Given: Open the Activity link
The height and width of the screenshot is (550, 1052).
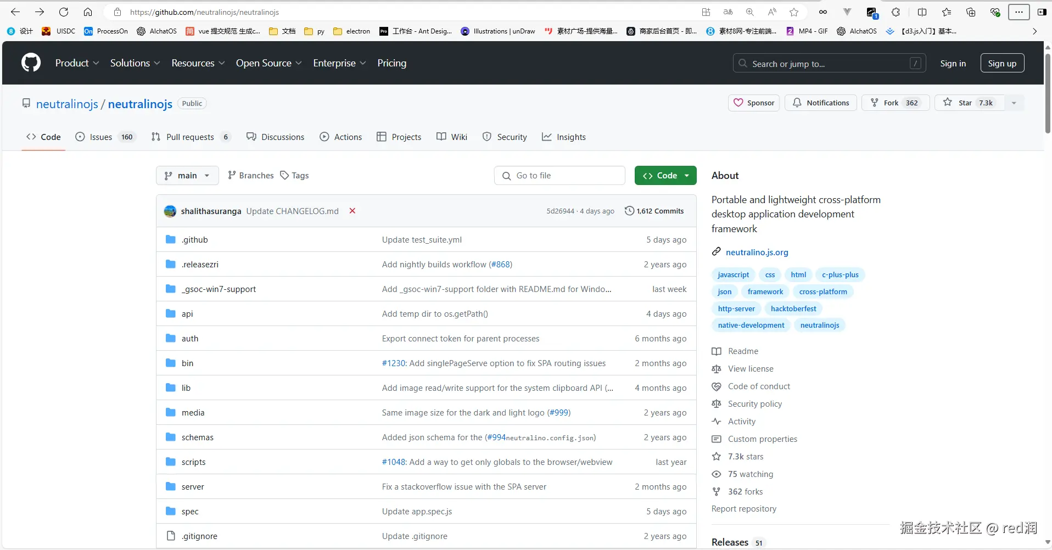Looking at the screenshot, I should pos(741,422).
